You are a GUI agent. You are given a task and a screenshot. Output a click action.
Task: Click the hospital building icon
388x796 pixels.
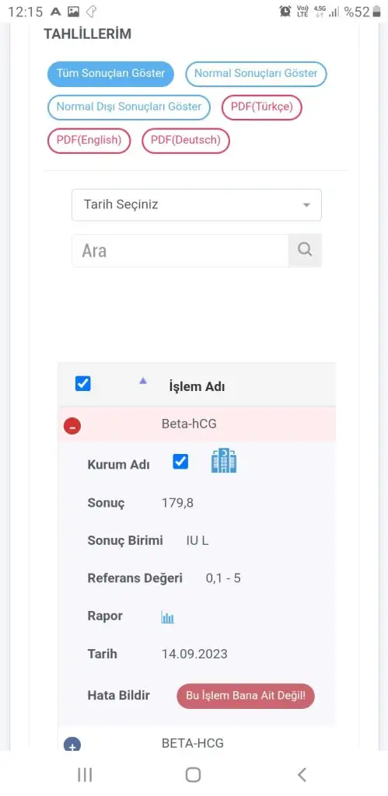(x=224, y=461)
